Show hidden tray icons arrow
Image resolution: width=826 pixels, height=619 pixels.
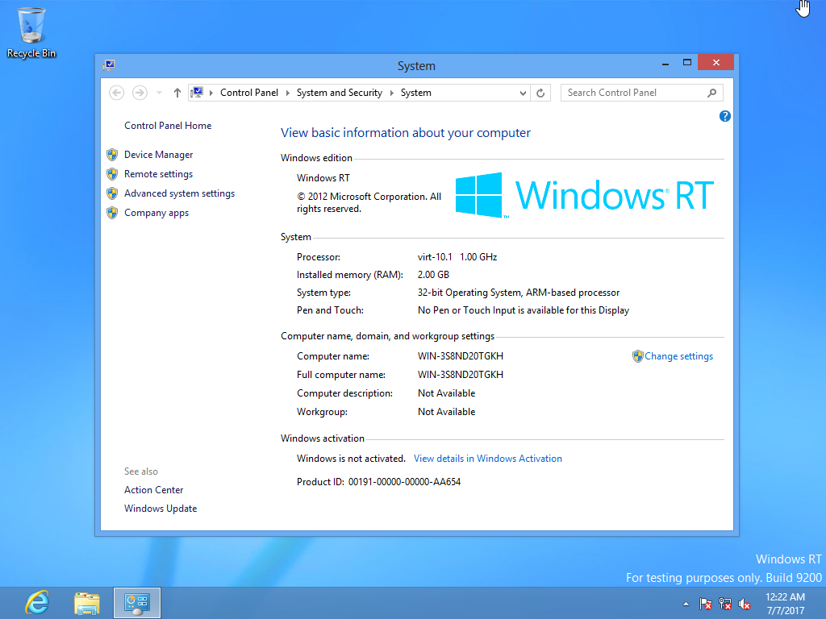tap(686, 604)
